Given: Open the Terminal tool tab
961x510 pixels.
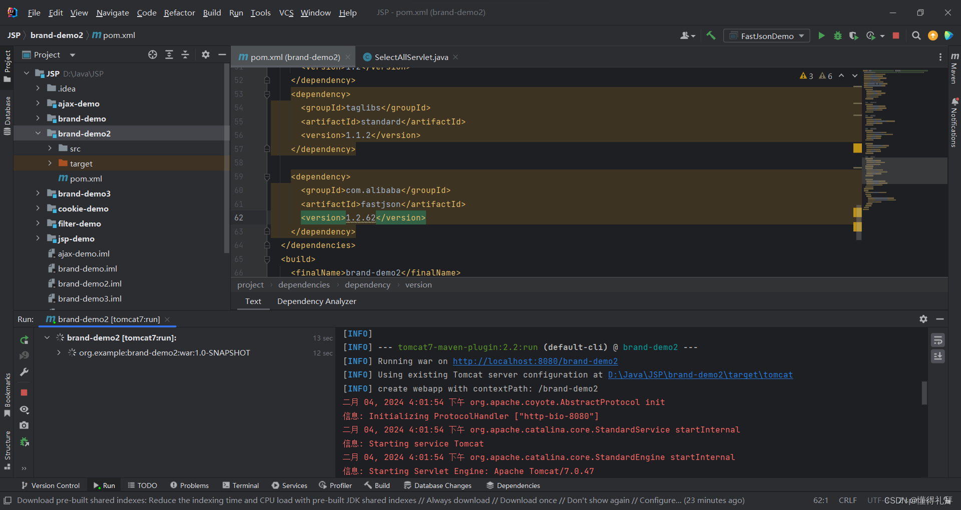Looking at the screenshot, I should 241,485.
